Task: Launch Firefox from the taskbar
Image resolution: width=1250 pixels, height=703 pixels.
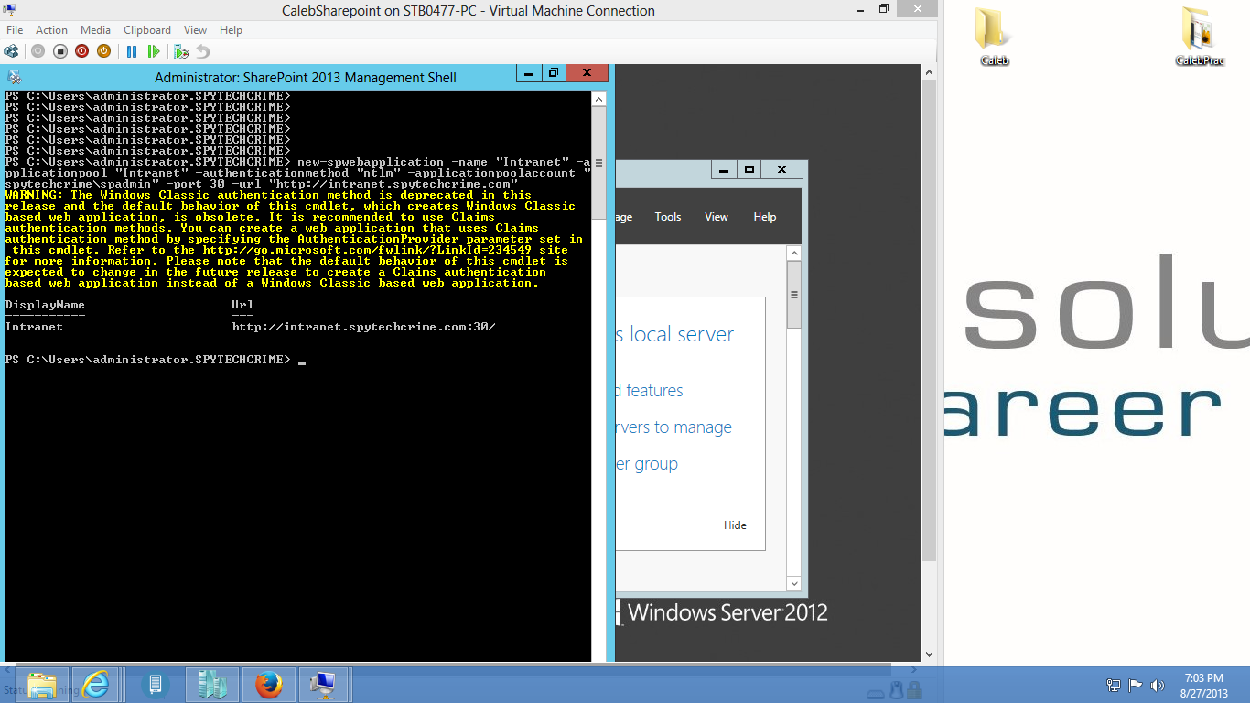Action: [x=268, y=685]
